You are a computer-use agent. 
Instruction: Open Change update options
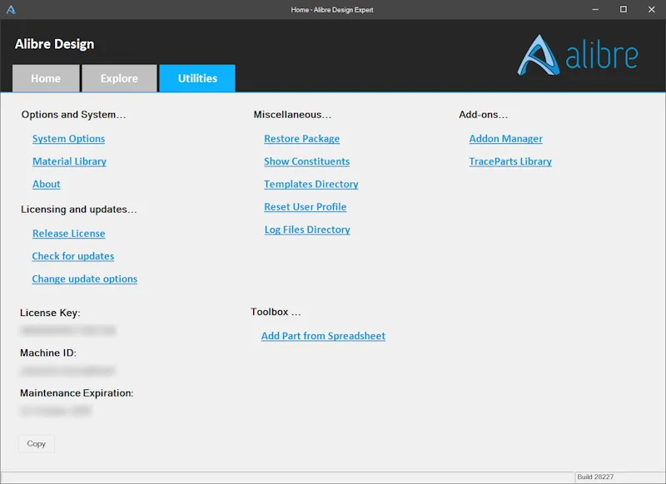85,279
